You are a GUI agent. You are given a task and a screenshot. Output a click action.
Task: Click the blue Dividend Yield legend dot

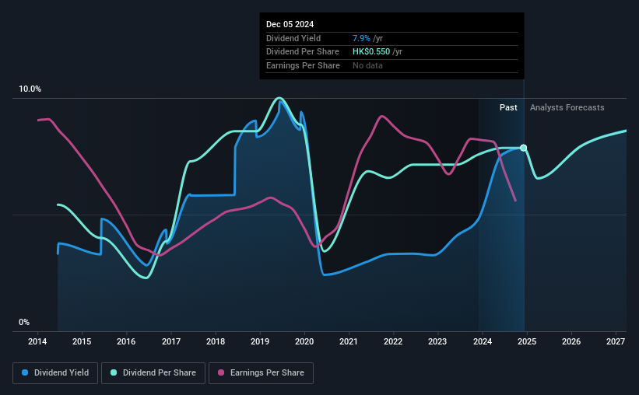25,372
